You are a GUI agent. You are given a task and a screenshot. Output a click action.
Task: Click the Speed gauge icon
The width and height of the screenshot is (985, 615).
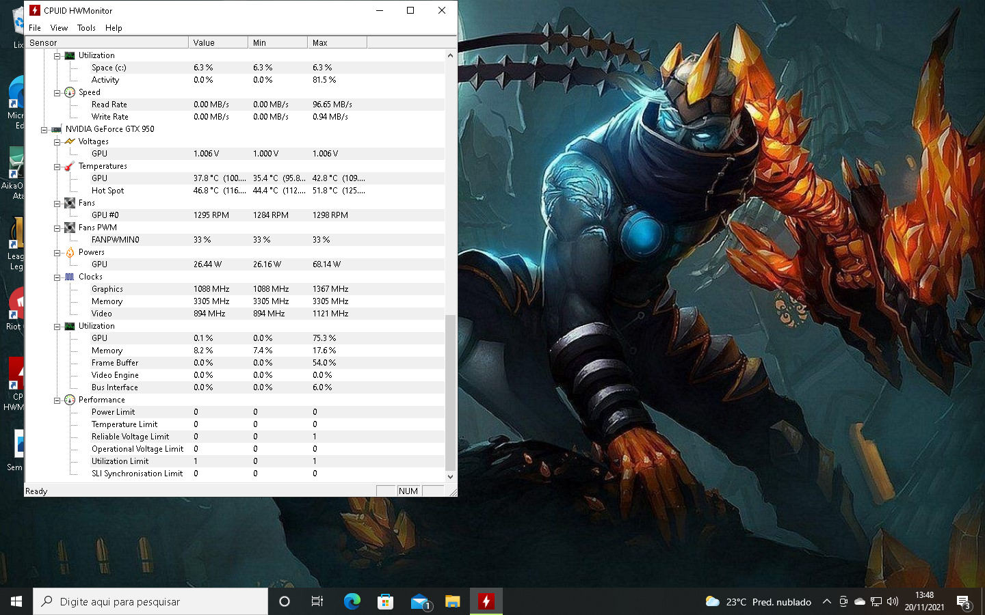coord(70,92)
